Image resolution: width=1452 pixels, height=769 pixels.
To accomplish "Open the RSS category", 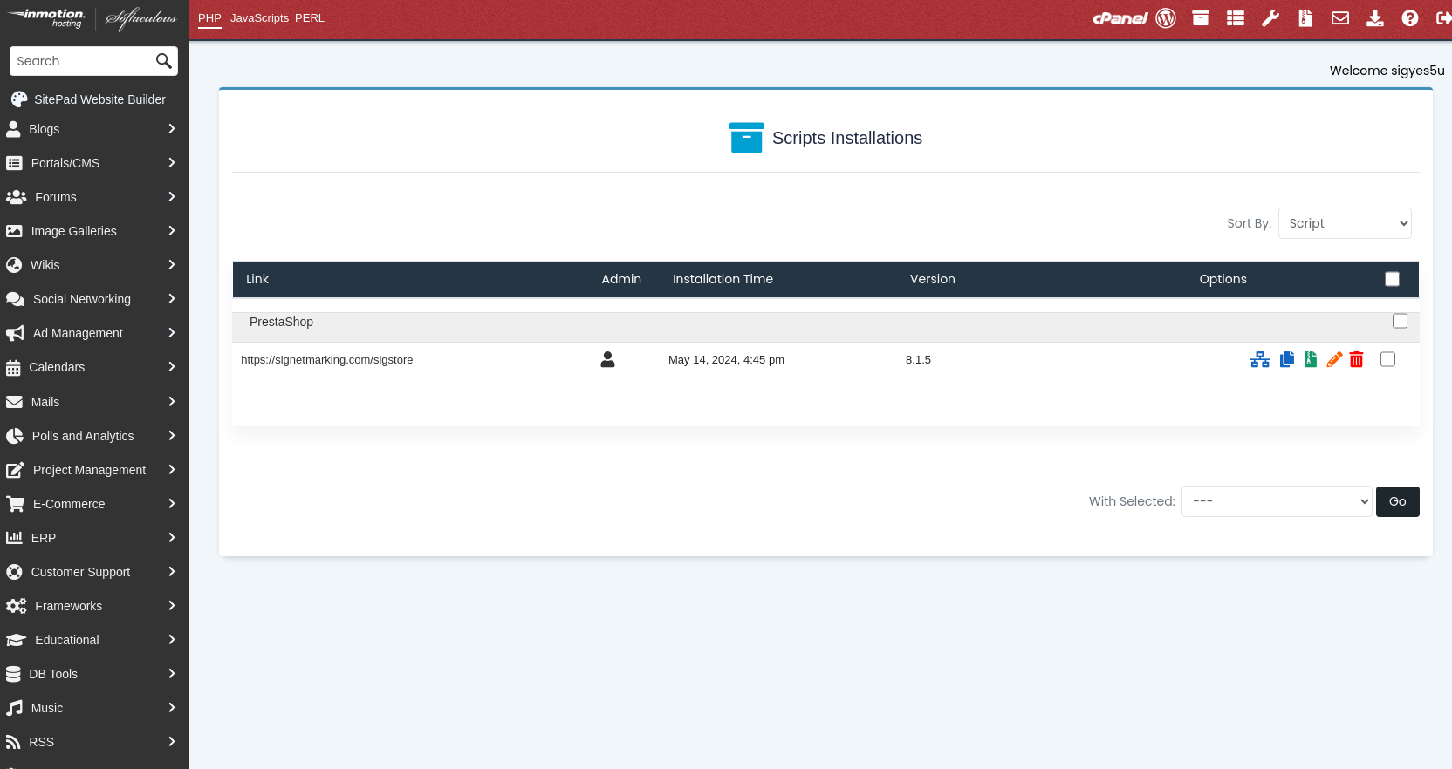I will [94, 742].
